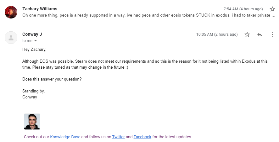Expand the message preview starting "Oh one more thing"
Viewport: 279px width, 142px height.
tap(149, 15)
